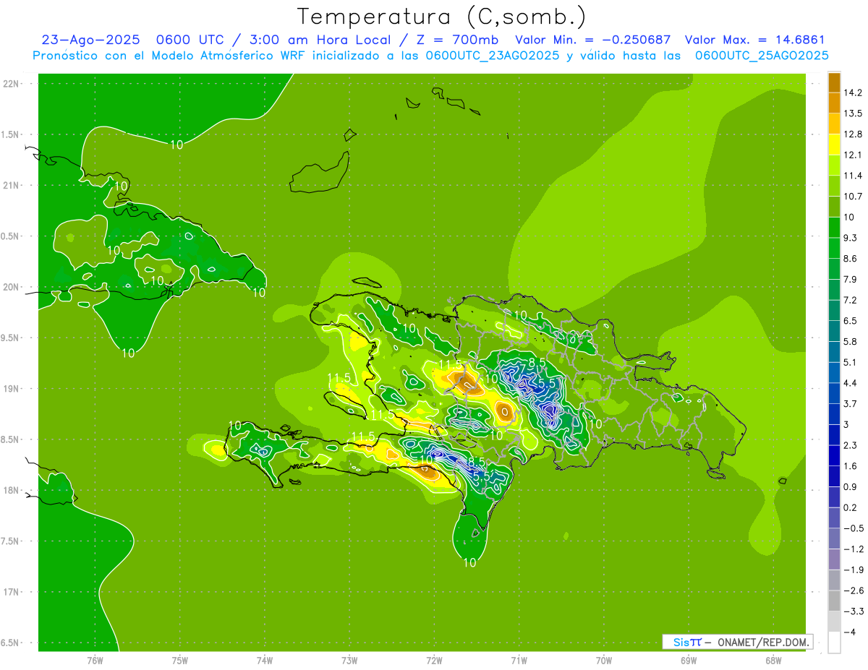Viewport: 868px width, 670px height.
Task: Click the legend value "8.6"
Action: pos(850,259)
